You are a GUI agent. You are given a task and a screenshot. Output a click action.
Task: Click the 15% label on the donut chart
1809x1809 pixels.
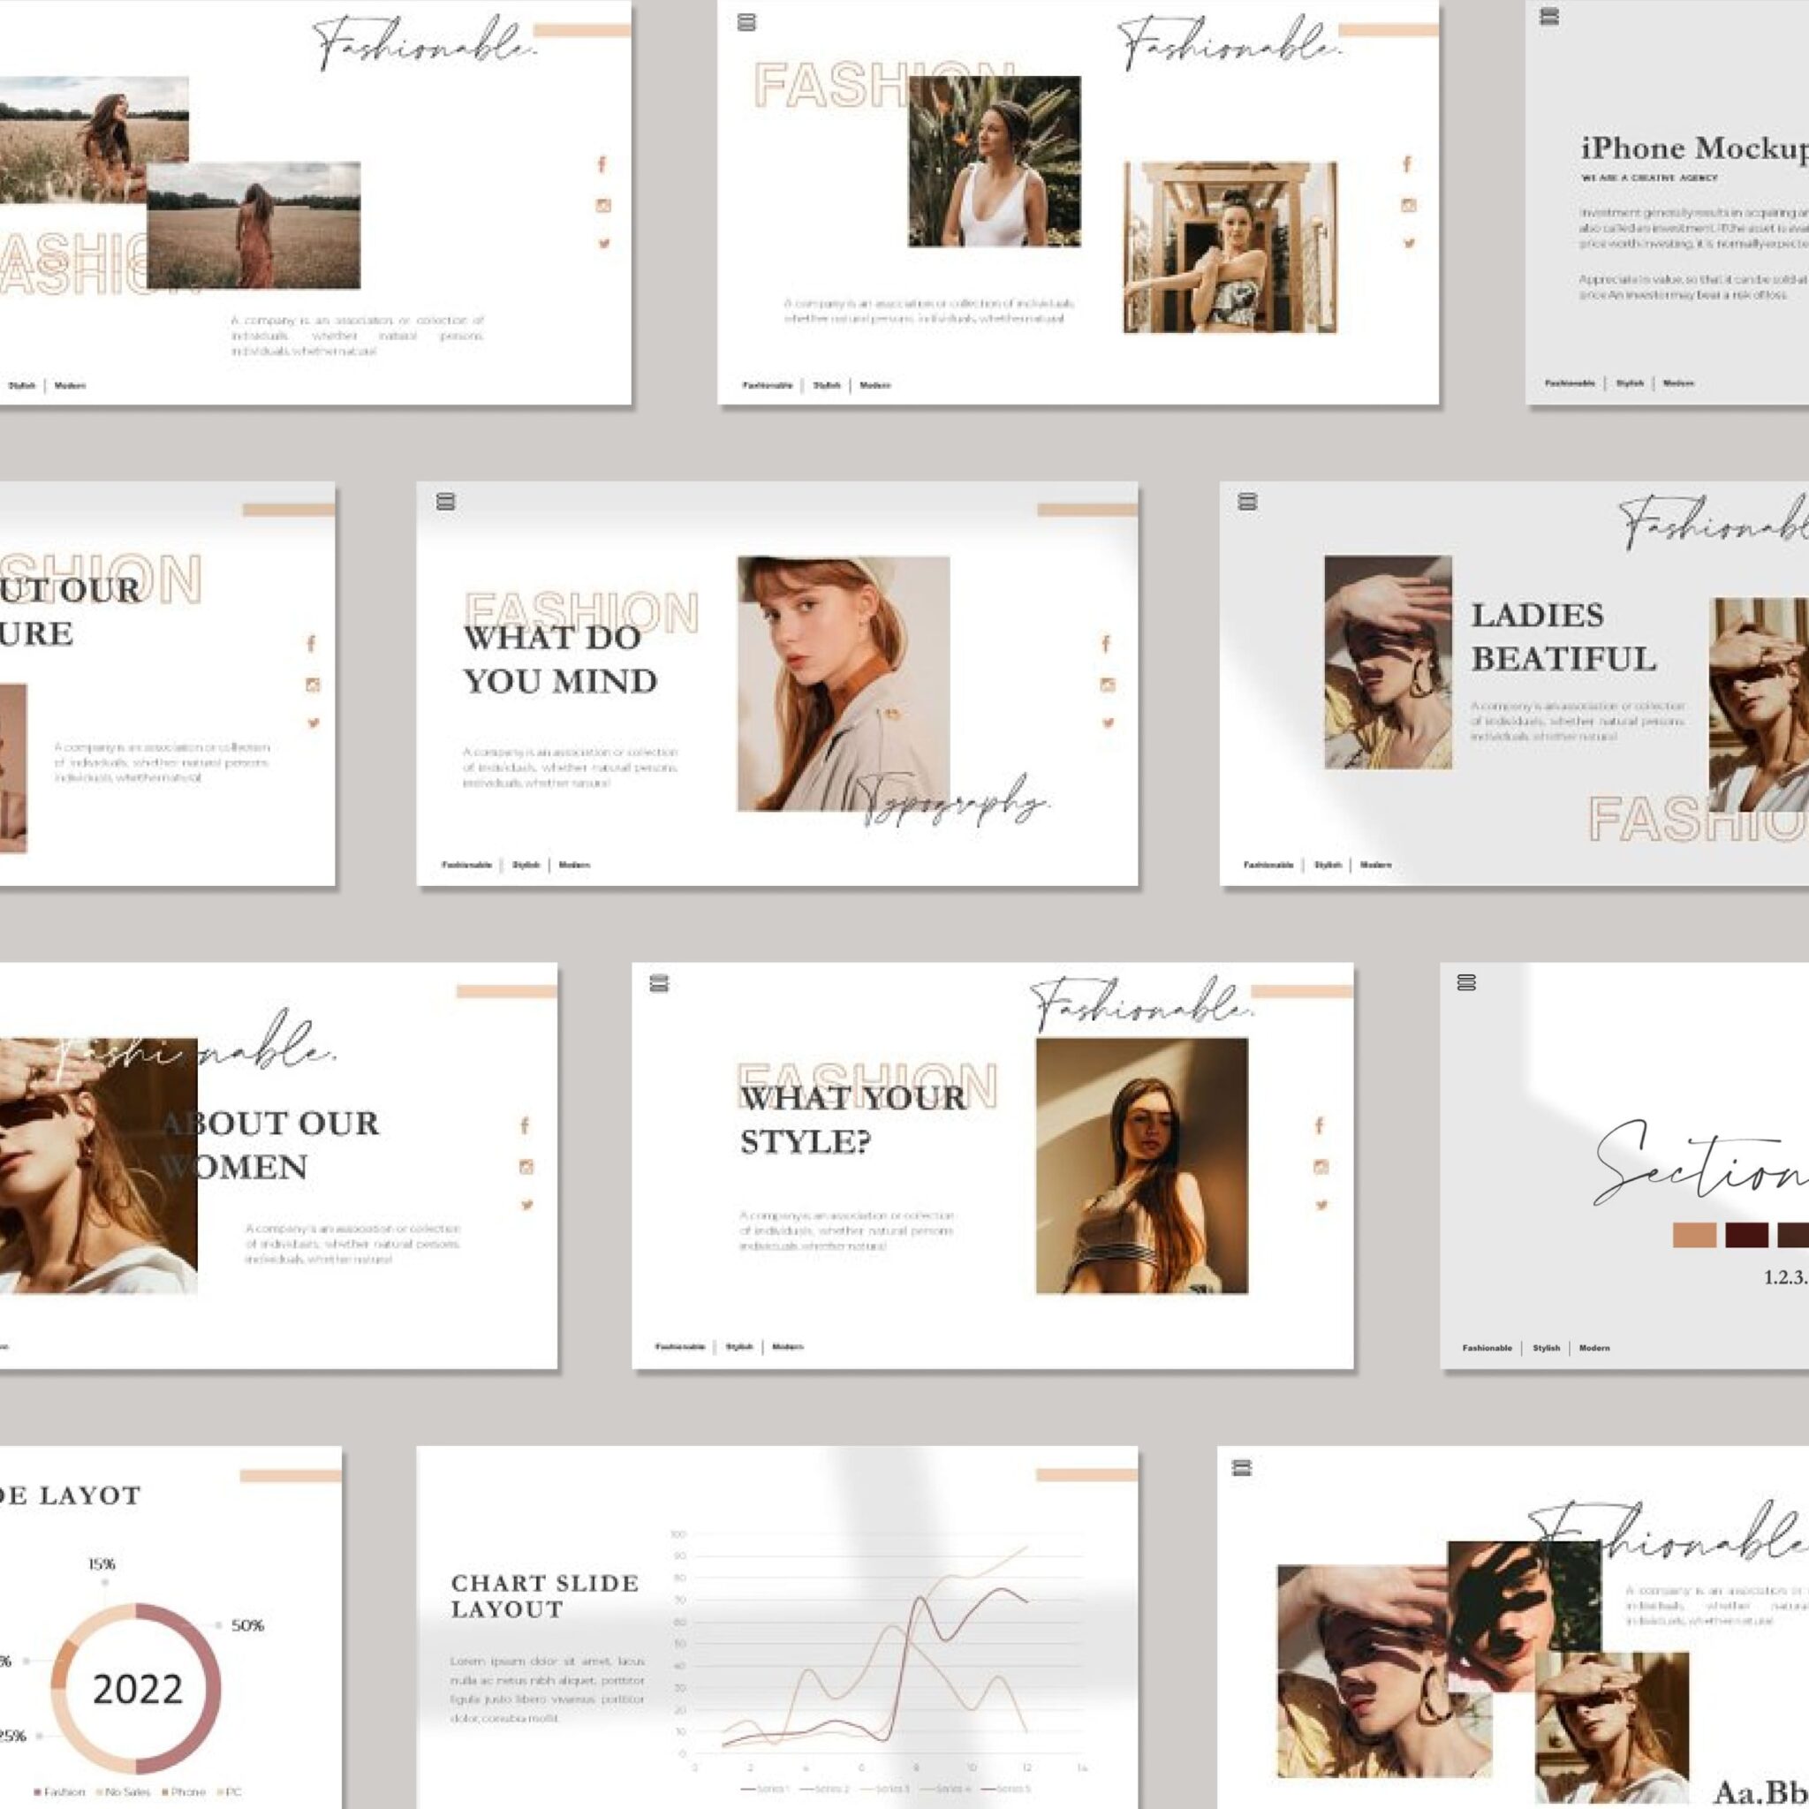102,1563
